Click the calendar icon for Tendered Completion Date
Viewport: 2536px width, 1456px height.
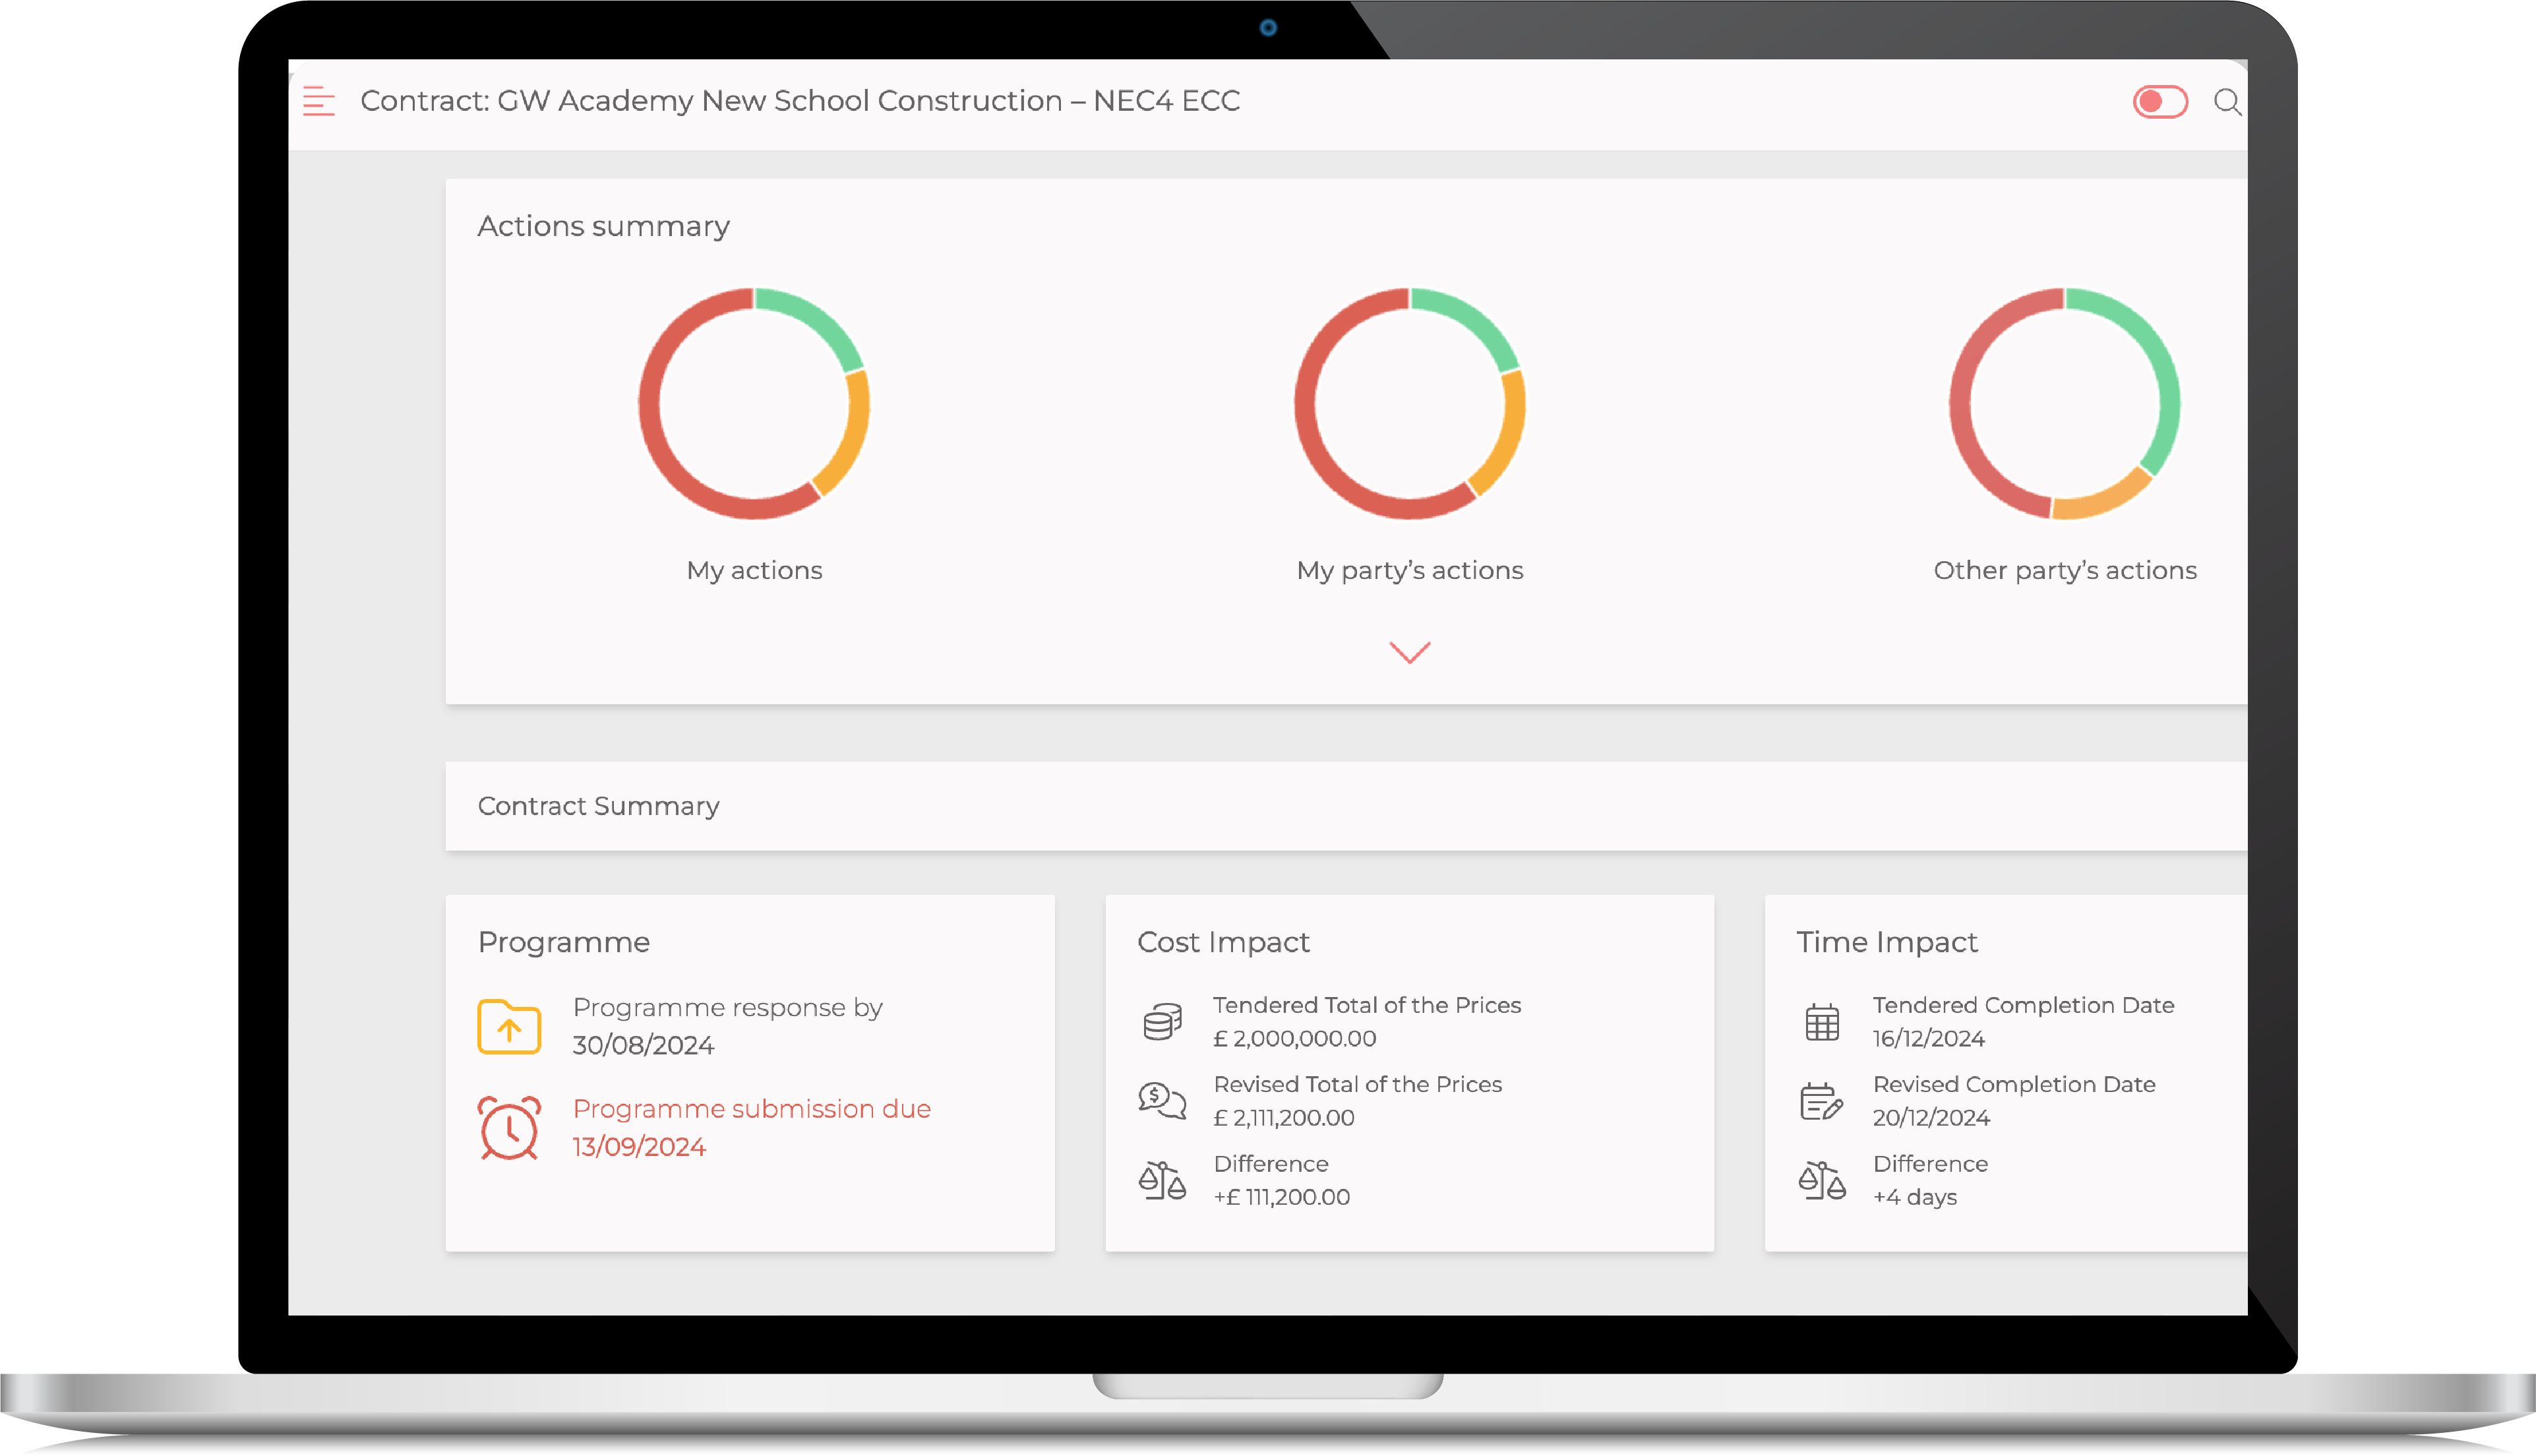coord(1821,1022)
